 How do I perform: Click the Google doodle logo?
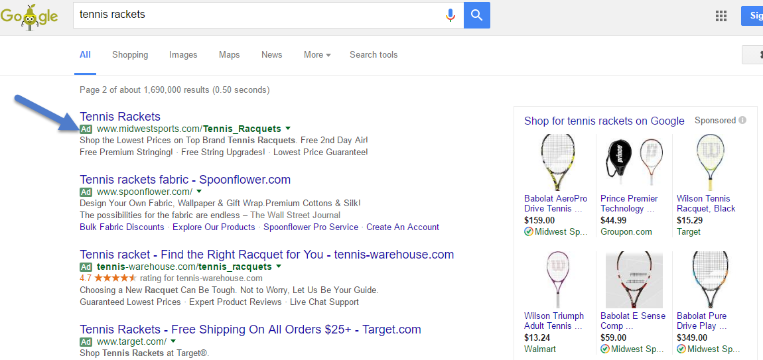pyautogui.click(x=29, y=17)
